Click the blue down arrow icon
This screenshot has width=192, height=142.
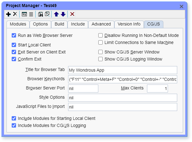pos(63,14)
